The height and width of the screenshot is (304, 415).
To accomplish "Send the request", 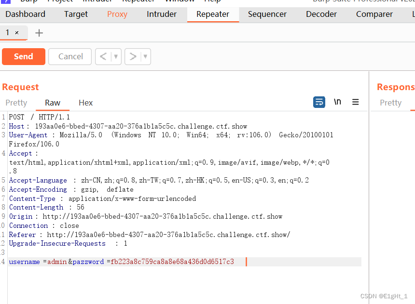I will [x=24, y=56].
